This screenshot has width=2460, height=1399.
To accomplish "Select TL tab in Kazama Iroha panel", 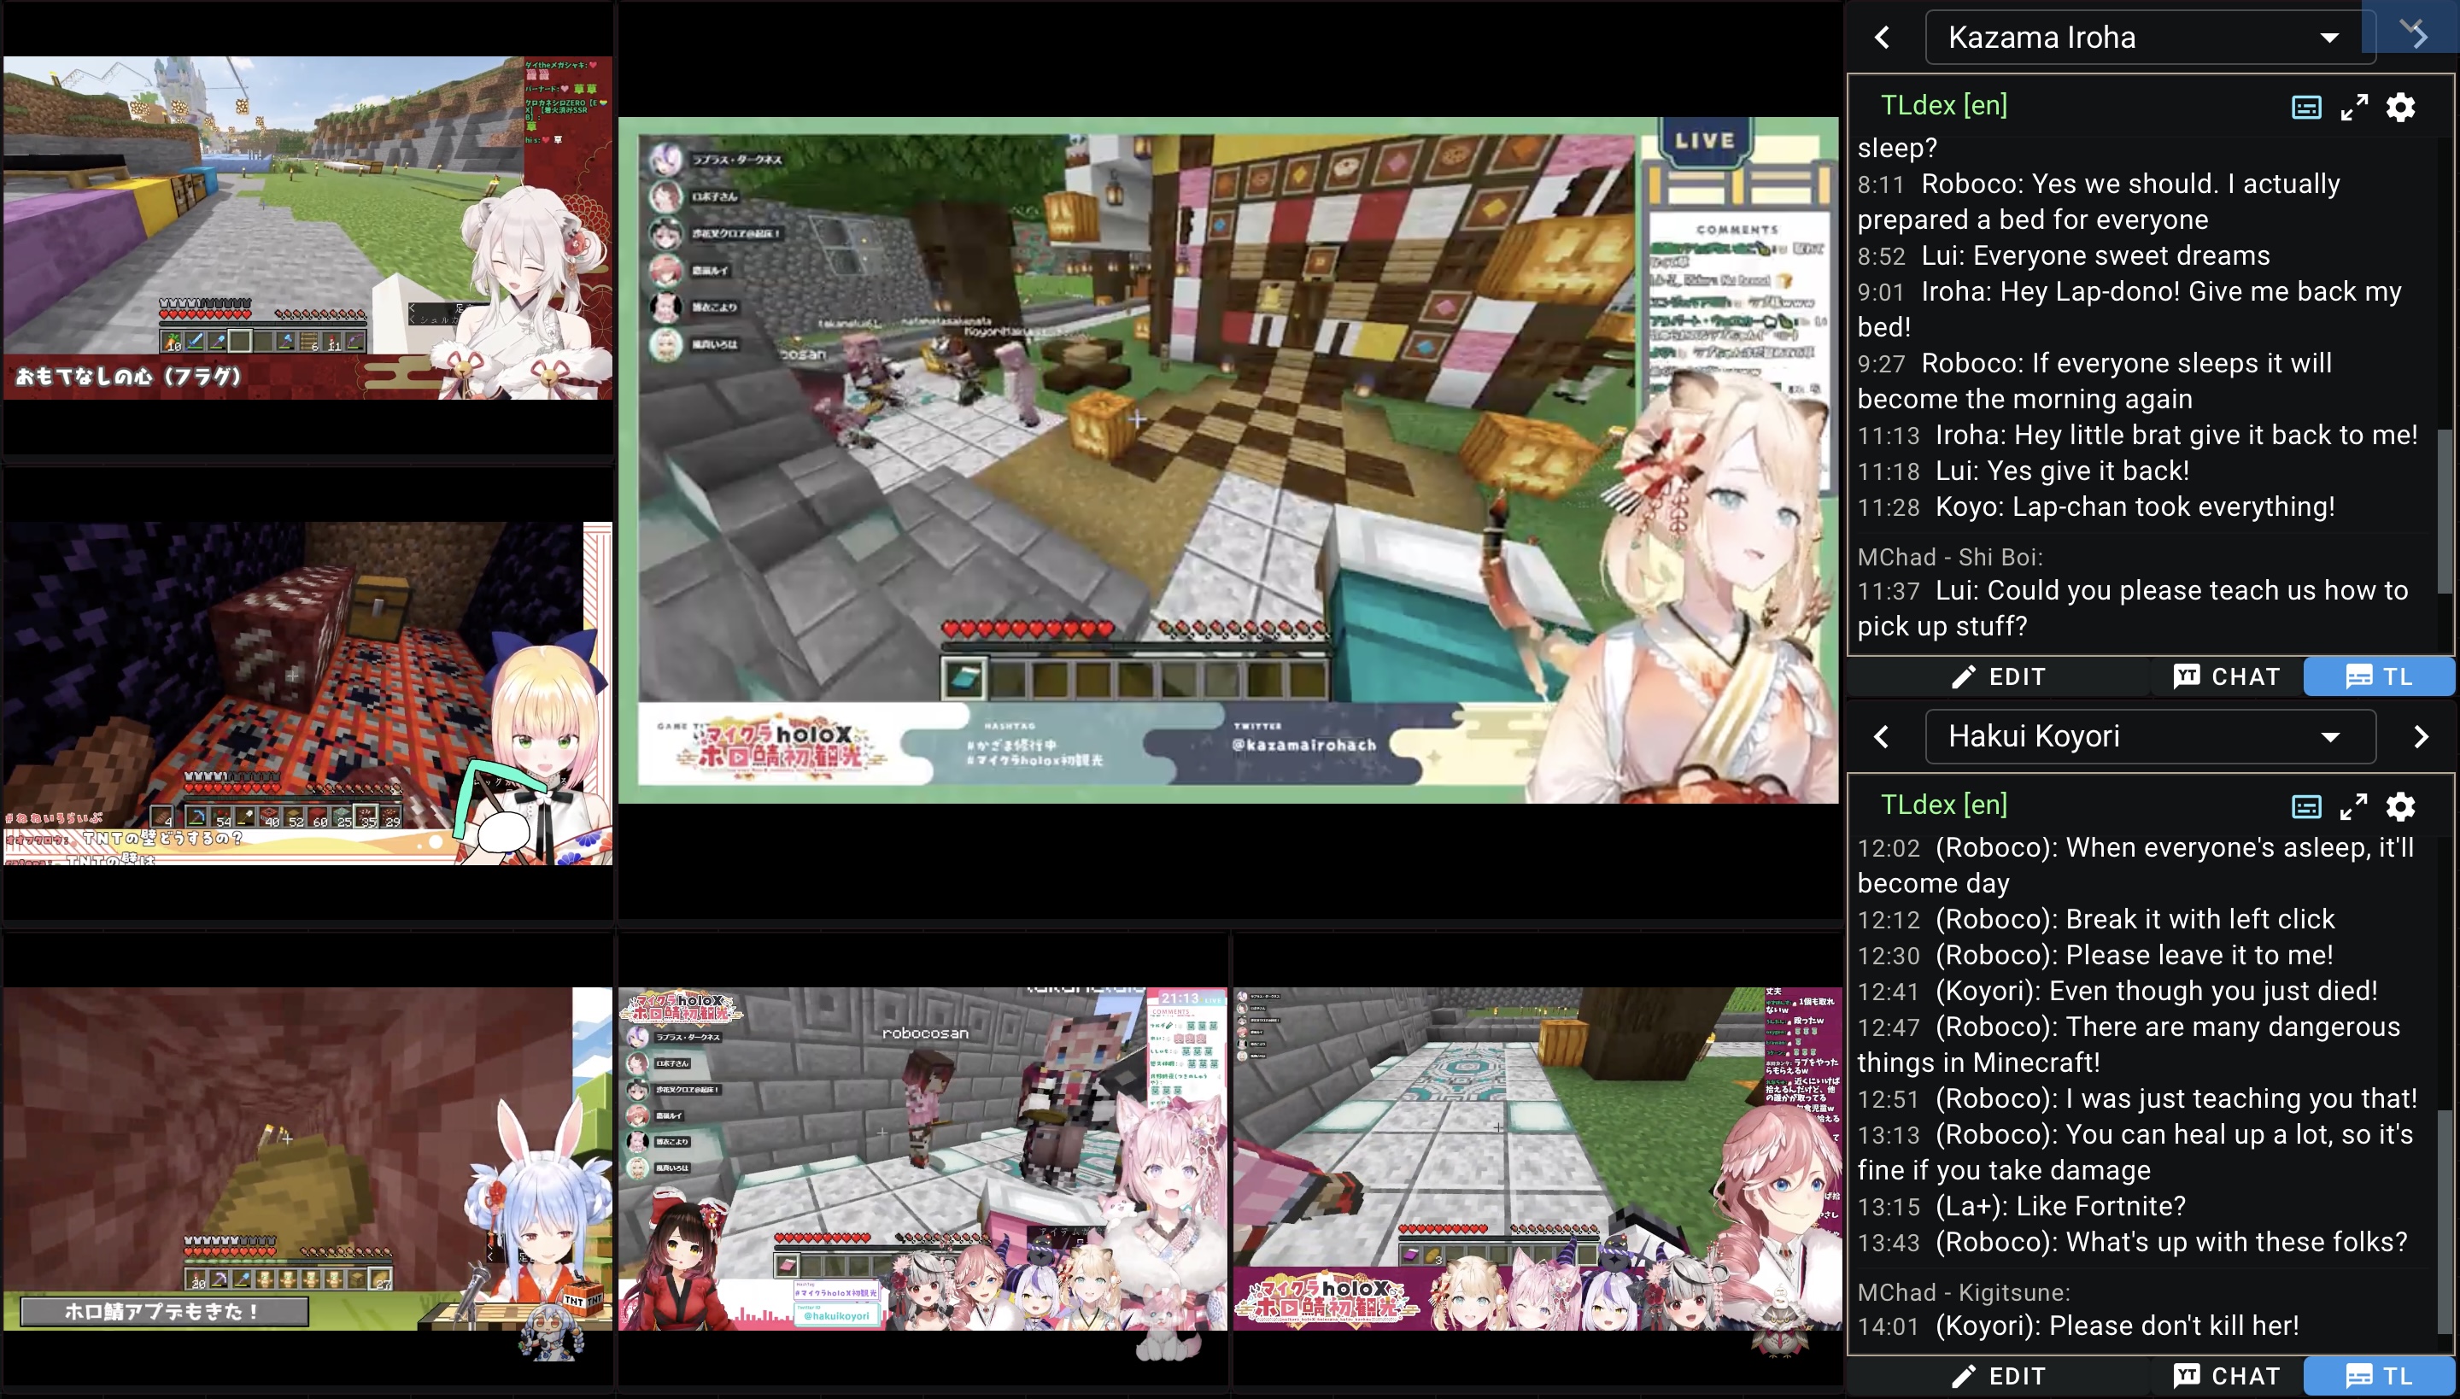I will (2380, 676).
